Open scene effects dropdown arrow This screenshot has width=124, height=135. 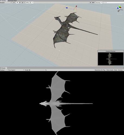pos(25,3)
